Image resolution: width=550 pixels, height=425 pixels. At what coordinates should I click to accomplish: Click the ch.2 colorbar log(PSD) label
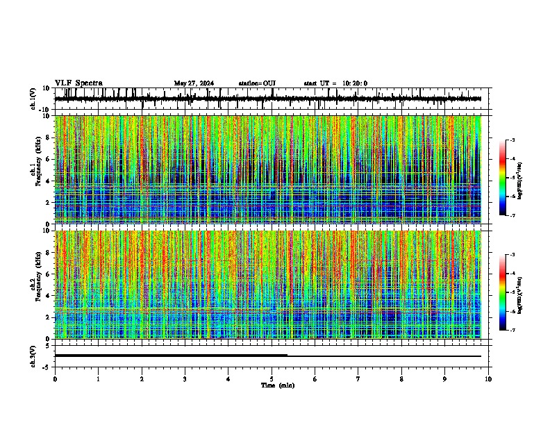(519, 295)
